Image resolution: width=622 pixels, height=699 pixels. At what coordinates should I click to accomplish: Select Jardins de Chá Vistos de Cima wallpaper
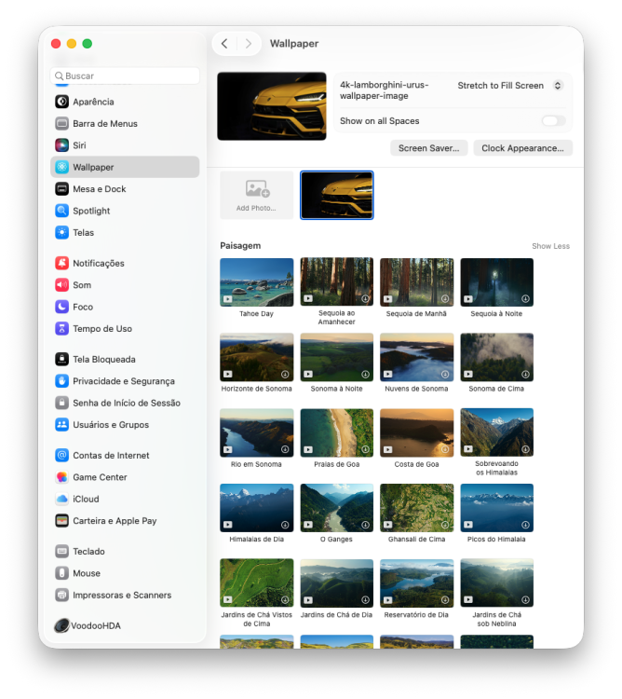pos(256,583)
